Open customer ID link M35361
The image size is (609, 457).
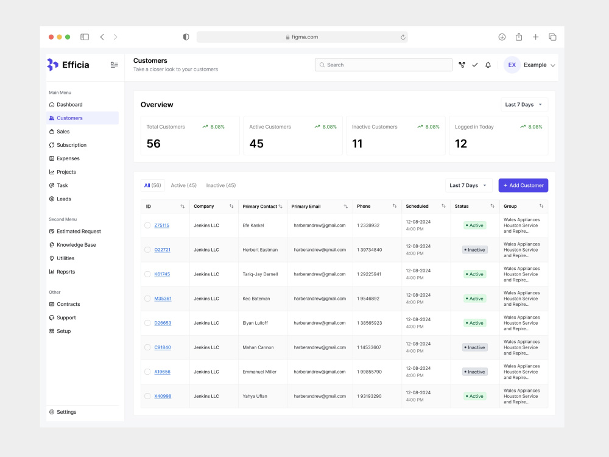163,299
